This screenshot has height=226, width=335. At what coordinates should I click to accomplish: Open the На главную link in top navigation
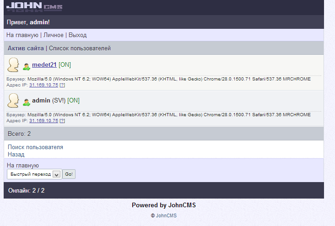[x=22, y=35]
